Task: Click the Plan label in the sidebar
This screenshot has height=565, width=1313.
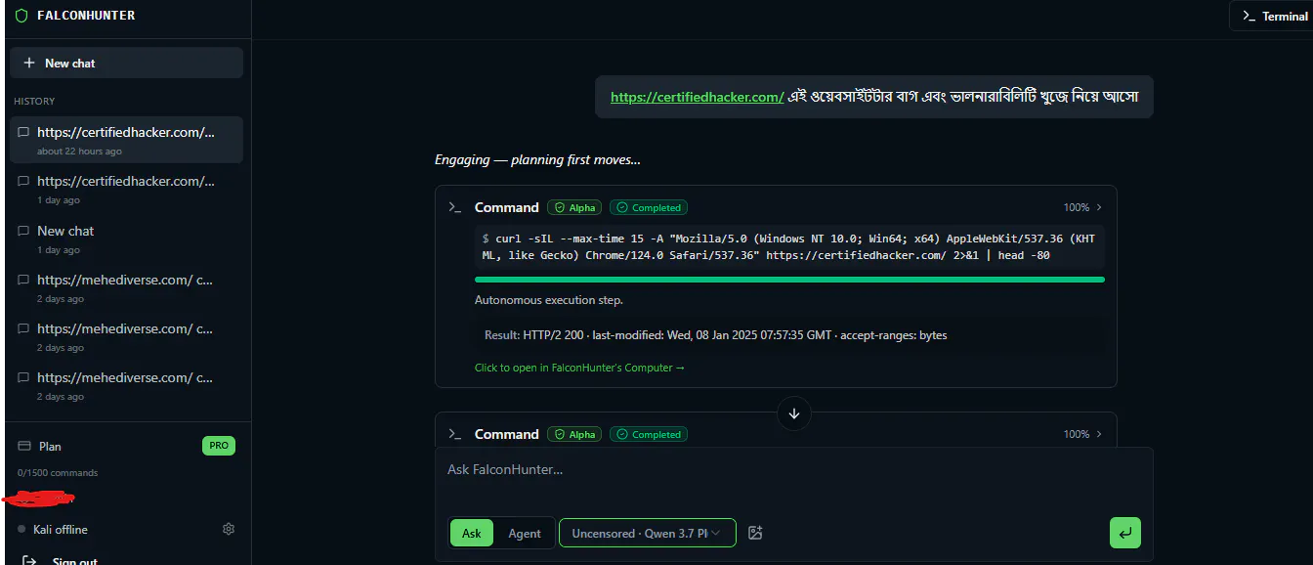Action: click(x=50, y=446)
